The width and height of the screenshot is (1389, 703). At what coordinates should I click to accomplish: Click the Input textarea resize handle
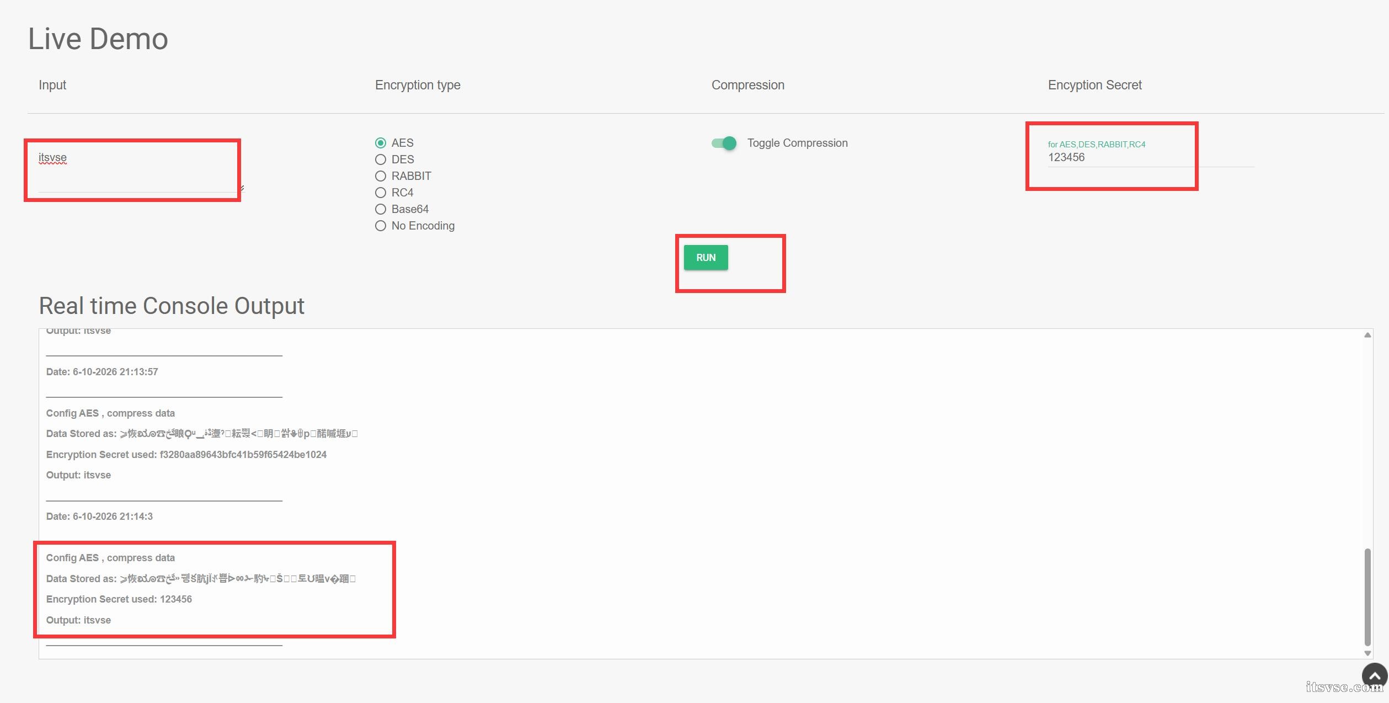tap(242, 189)
